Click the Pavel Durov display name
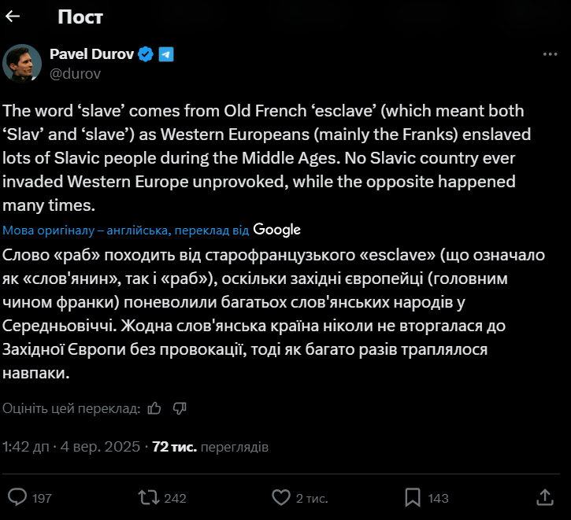This screenshot has height=520, width=571. pos(91,54)
